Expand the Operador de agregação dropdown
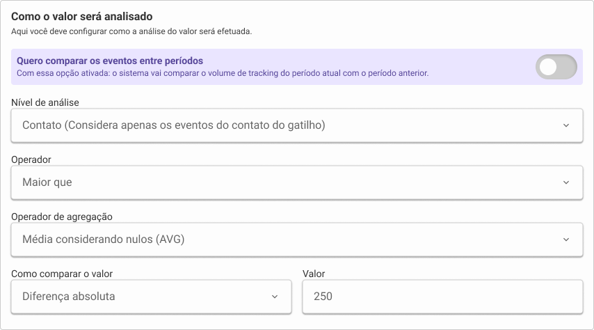Viewport: 594px width, 330px height. [296, 239]
